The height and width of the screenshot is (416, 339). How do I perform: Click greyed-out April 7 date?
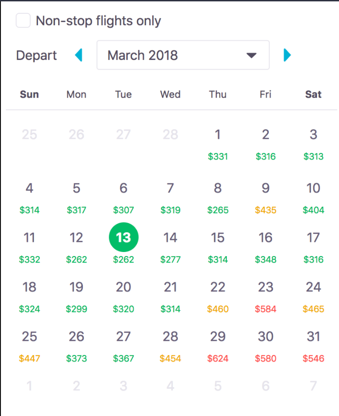(x=313, y=386)
